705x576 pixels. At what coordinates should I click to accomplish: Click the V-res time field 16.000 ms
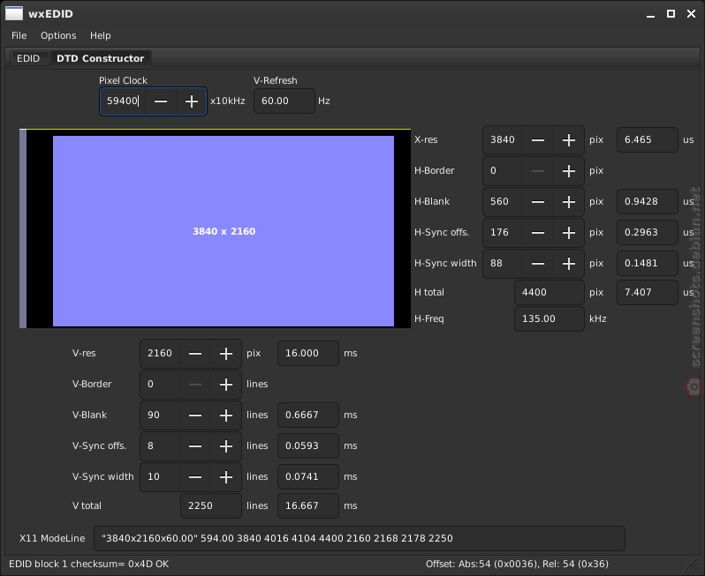pos(308,354)
